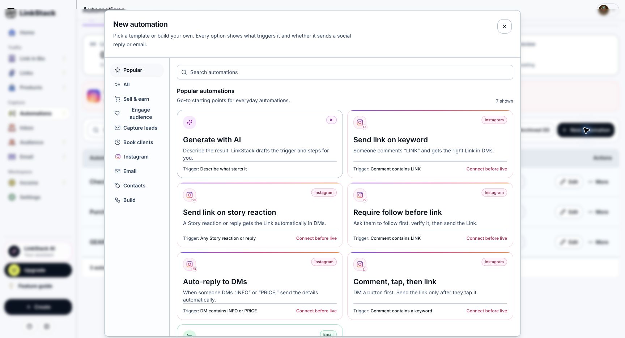Click the Instagram logo in the category list
The image size is (625, 338).
tap(118, 157)
